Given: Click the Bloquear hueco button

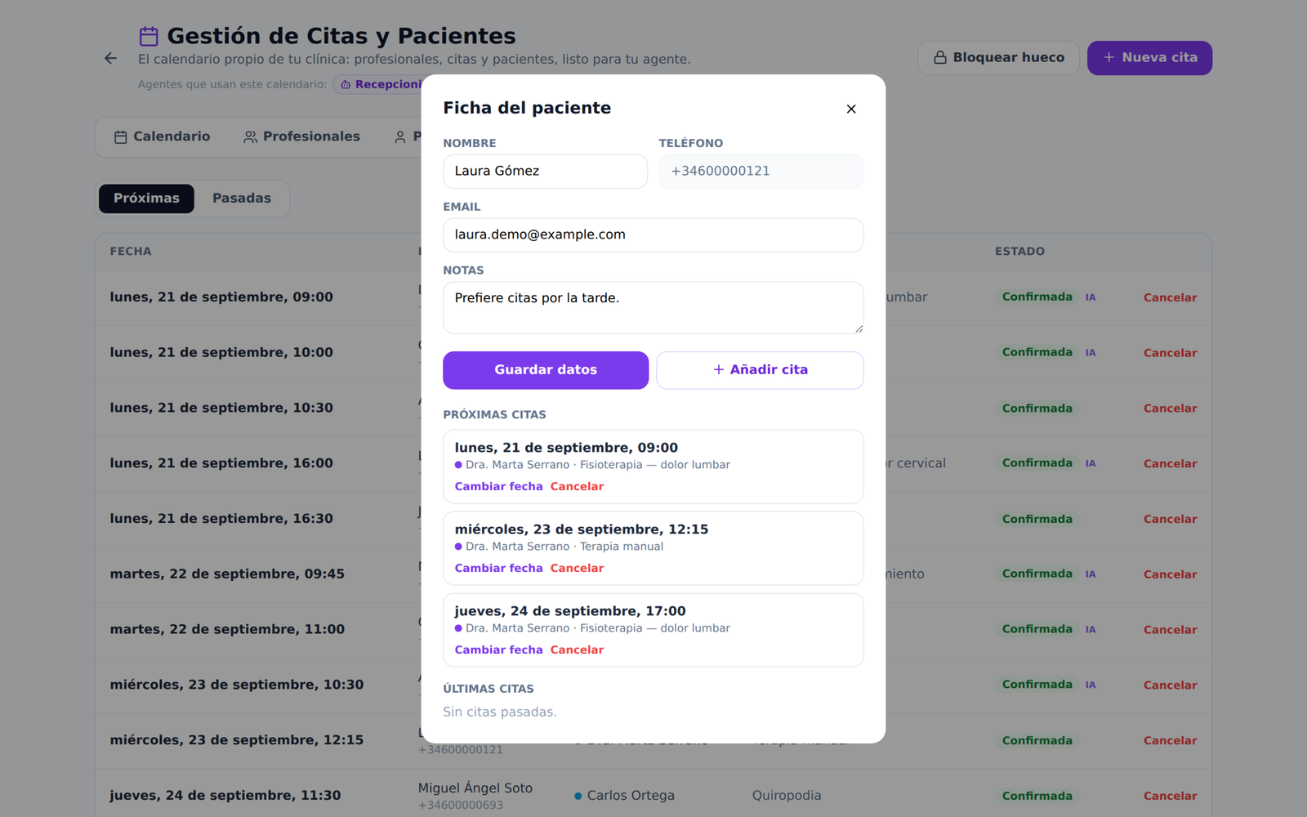Looking at the screenshot, I should tap(998, 58).
